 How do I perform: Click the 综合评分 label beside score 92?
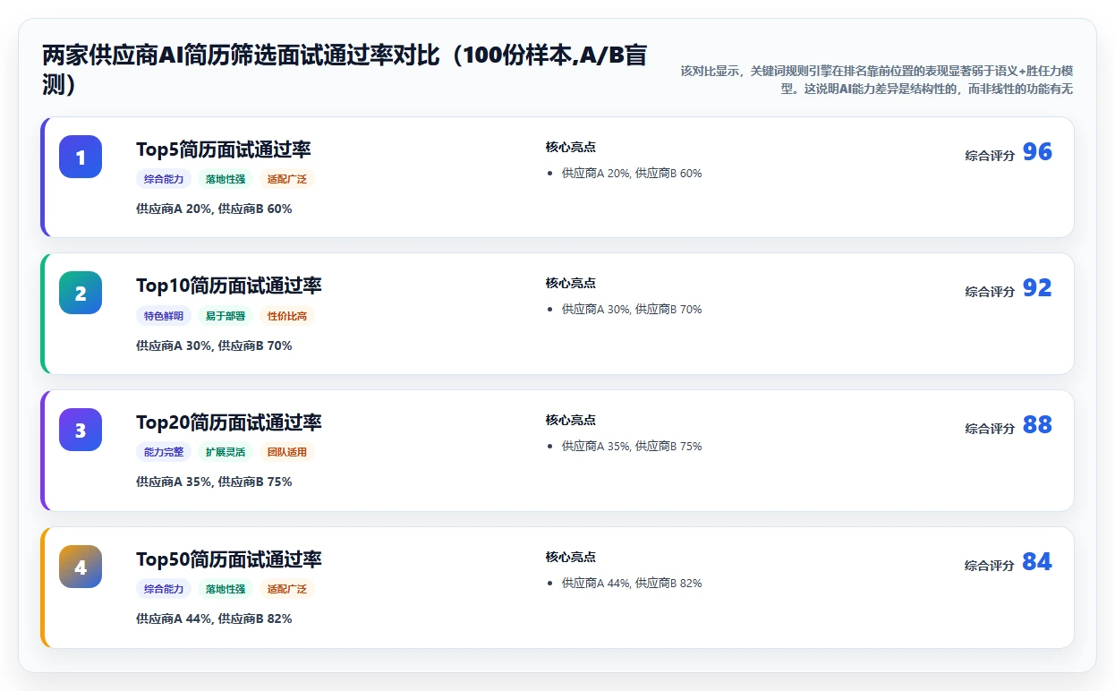click(x=990, y=292)
